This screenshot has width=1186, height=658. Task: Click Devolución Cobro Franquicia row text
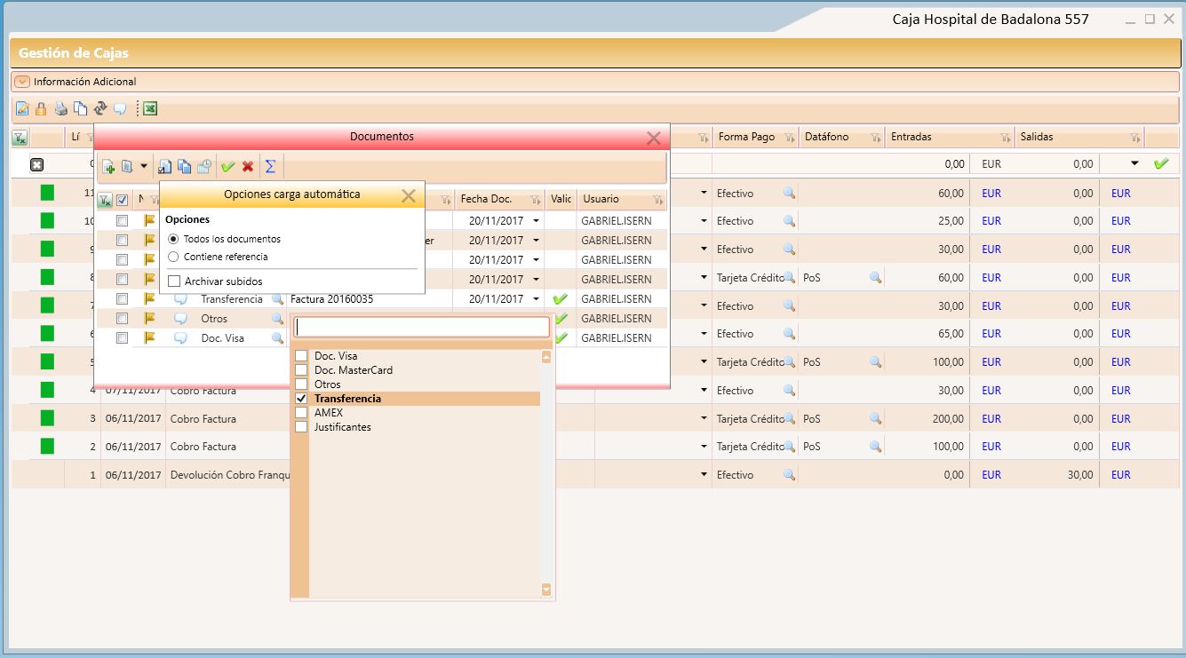tap(230, 475)
